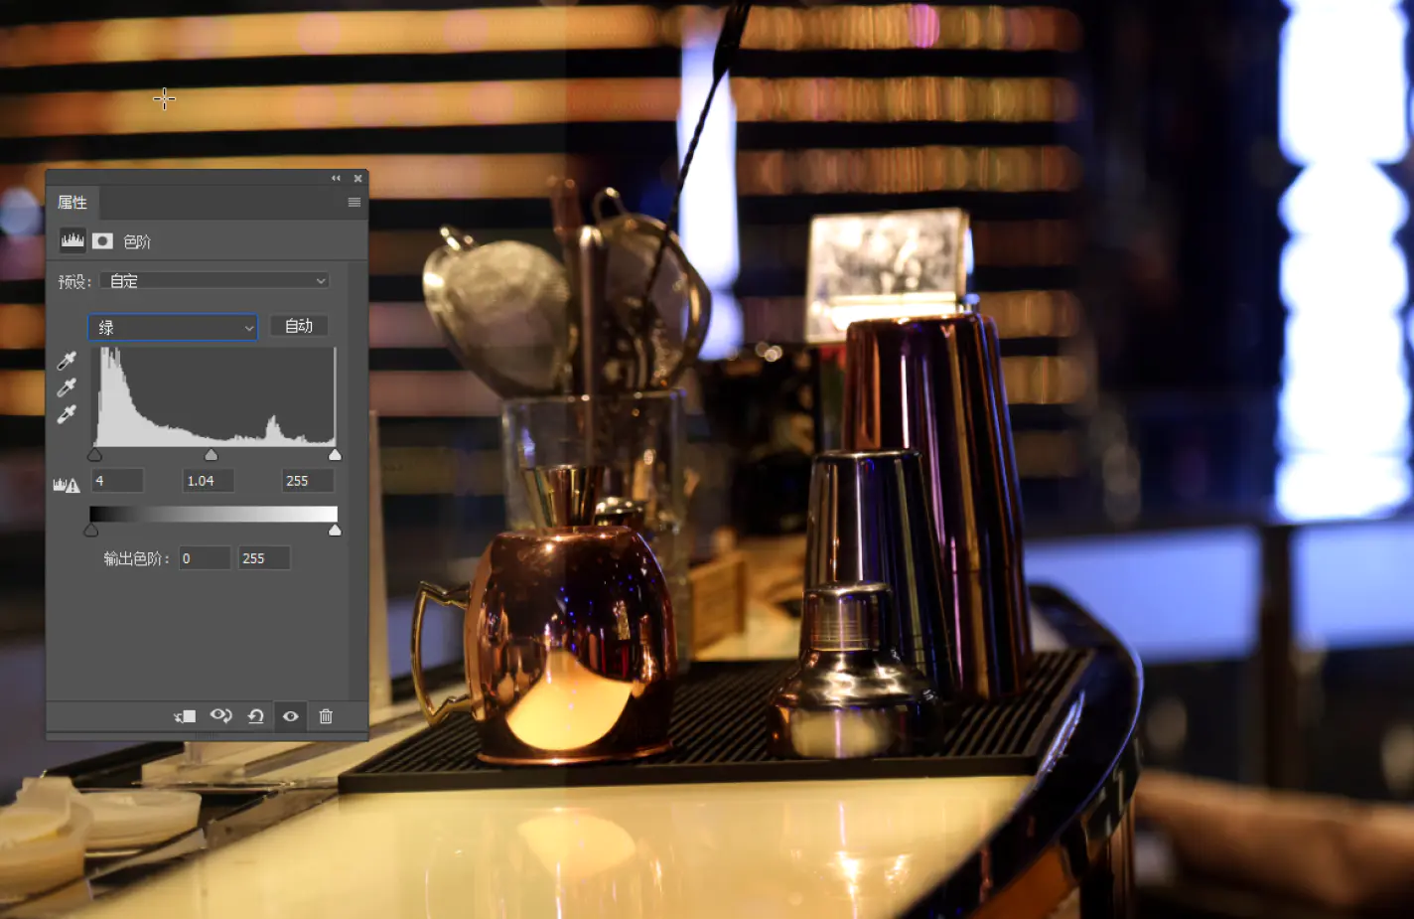Pick the white point eyedropper
The height and width of the screenshot is (919, 1414).
pyautogui.click(x=67, y=414)
